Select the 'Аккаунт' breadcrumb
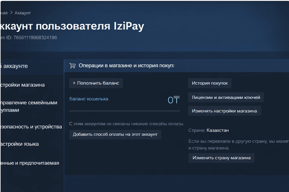The image size is (289, 192). [x=23, y=13]
